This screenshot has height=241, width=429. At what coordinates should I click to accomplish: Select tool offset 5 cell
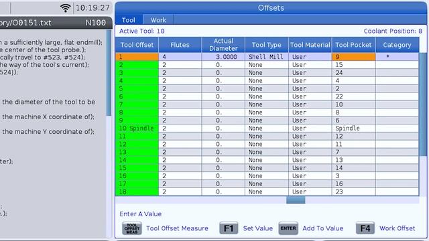click(137, 88)
